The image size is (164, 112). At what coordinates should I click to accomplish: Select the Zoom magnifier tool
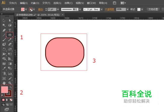(x=10, y=83)
